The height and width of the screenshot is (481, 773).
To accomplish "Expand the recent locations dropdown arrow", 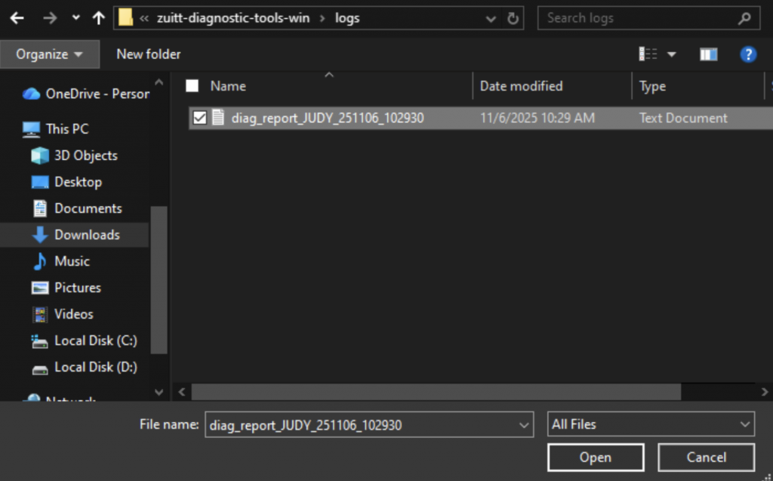I will point(75,18).
